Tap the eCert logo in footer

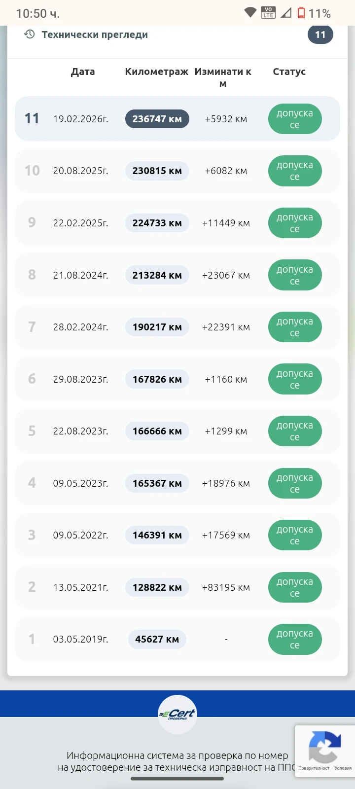click(x=177, y=714)
